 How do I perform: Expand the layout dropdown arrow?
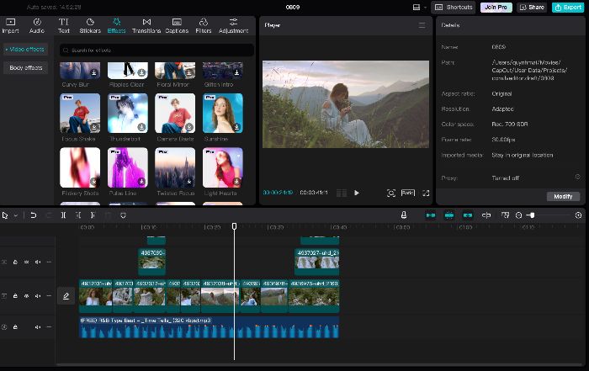[x=425, y=8]
